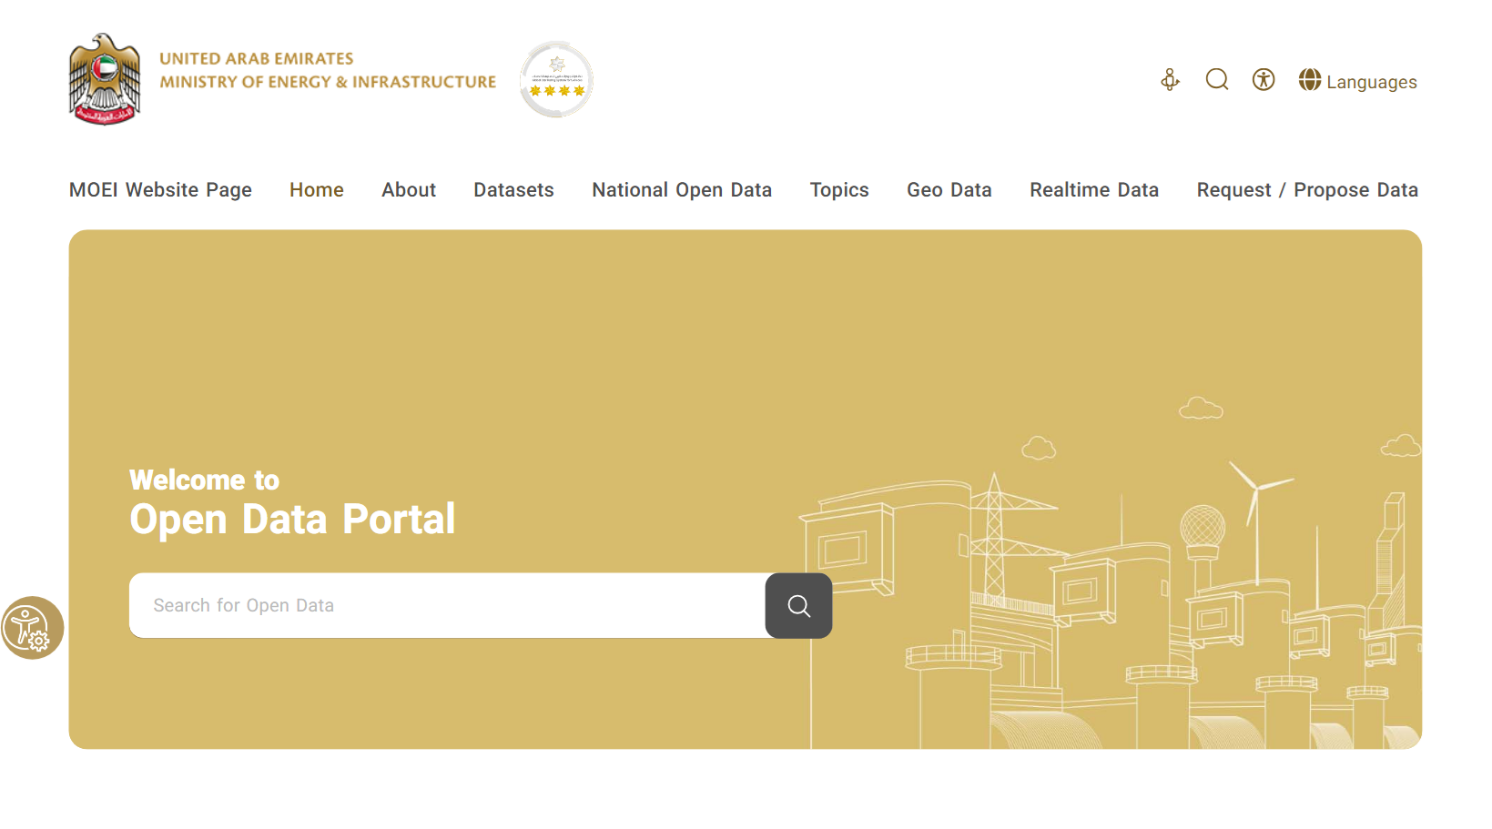The image size is (1492, 829).
Task: Open the Geo Data page
Action: (949, 190)
